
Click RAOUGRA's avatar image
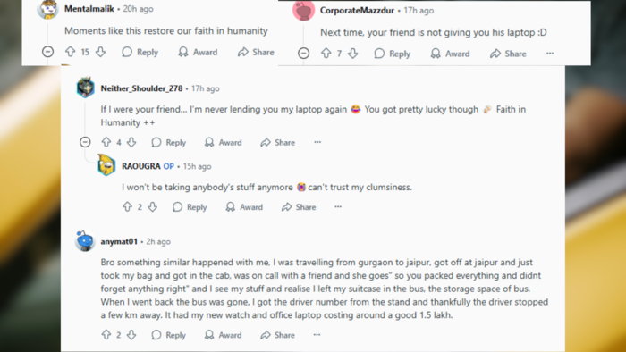106,165
